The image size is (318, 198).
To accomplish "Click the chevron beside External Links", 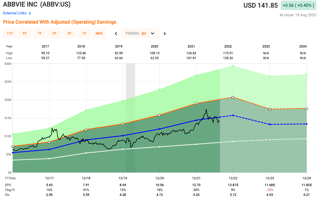I will 30,13.
